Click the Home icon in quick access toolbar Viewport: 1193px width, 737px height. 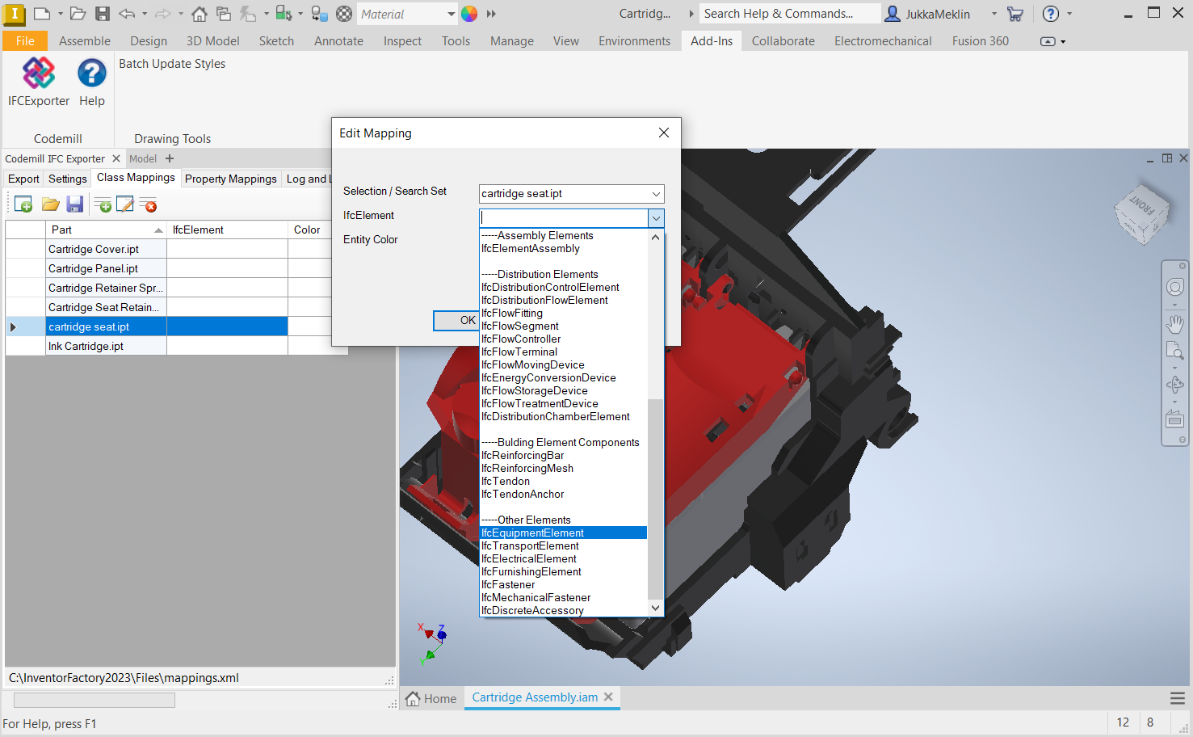[x=199, y=14]
